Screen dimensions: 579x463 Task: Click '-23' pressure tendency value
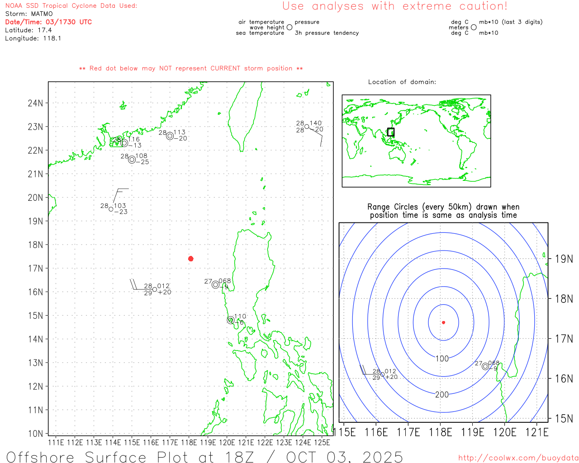(121, 212)
